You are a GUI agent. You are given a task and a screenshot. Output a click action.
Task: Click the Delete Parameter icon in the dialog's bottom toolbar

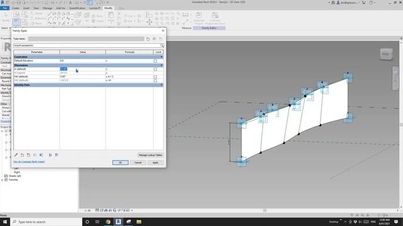click(x=28, y=155)
